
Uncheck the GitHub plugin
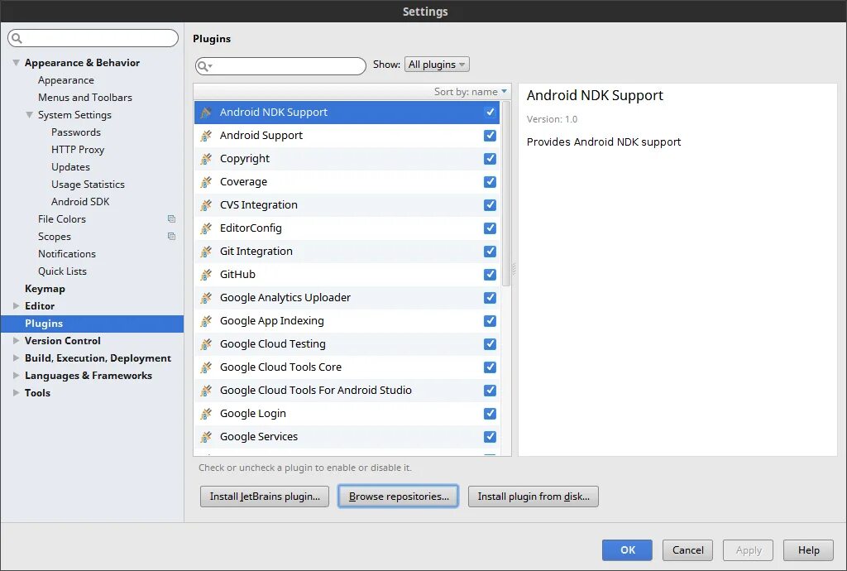490,275
